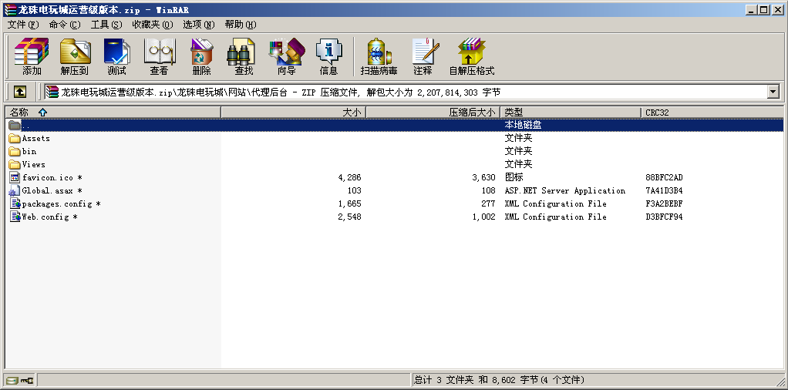This screenshot has height=390, width=788.
Task: Start 扫描病毒 (Virus Scan) tool
Action: click(x=379, y=56)
